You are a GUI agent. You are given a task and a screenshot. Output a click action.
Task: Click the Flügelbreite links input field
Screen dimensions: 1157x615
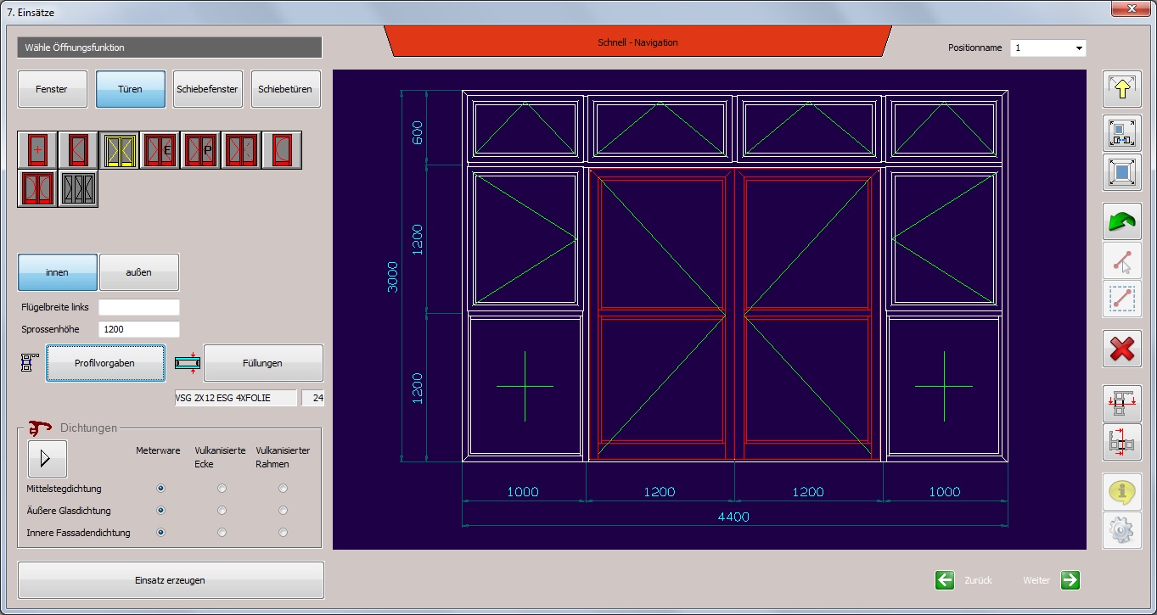(x=139, y=307)
